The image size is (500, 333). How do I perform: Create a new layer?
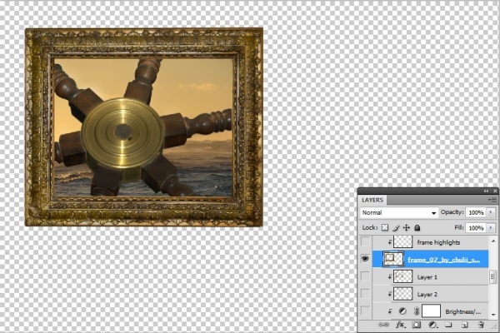click(465, 325)
